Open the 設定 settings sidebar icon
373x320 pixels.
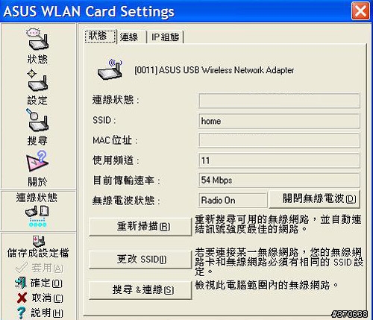click(37, 81)
